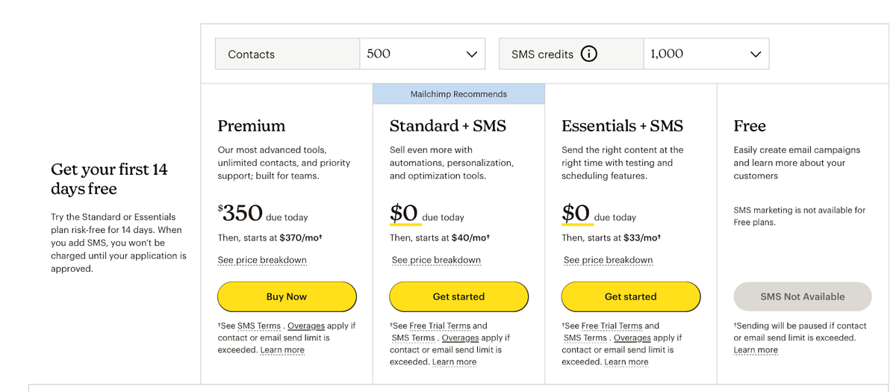
Task: Click SMS Terms link under Essentials
Action: 585,337
